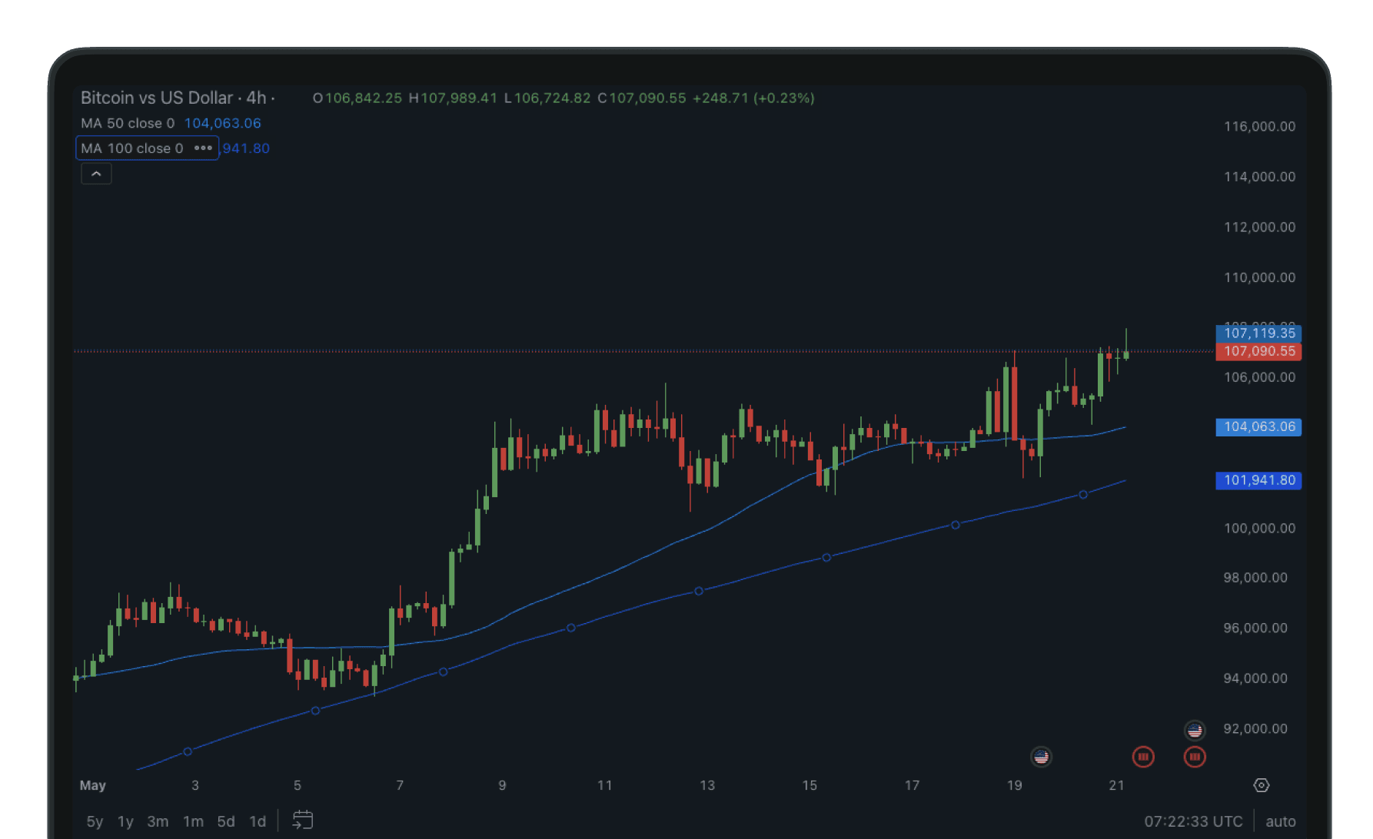Click the first red earnings-style event icon
This screenshot has height=839, width=1373.
point(1143,757)
